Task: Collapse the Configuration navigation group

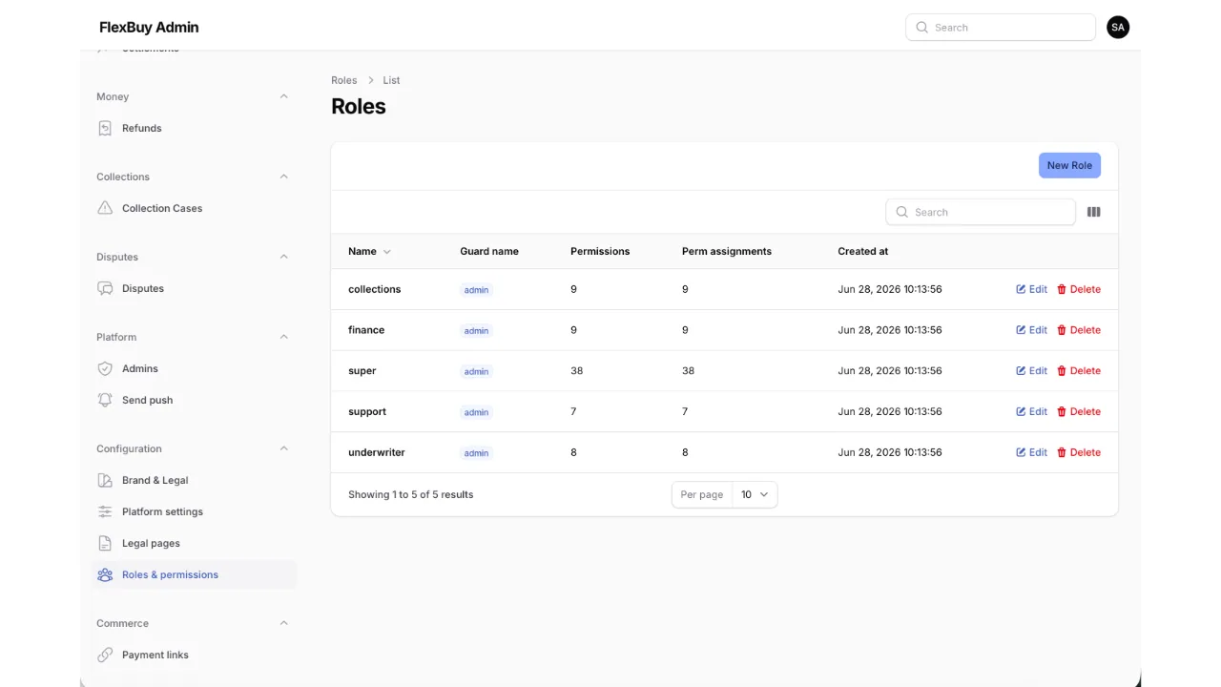Action: [x=283, y=448]
